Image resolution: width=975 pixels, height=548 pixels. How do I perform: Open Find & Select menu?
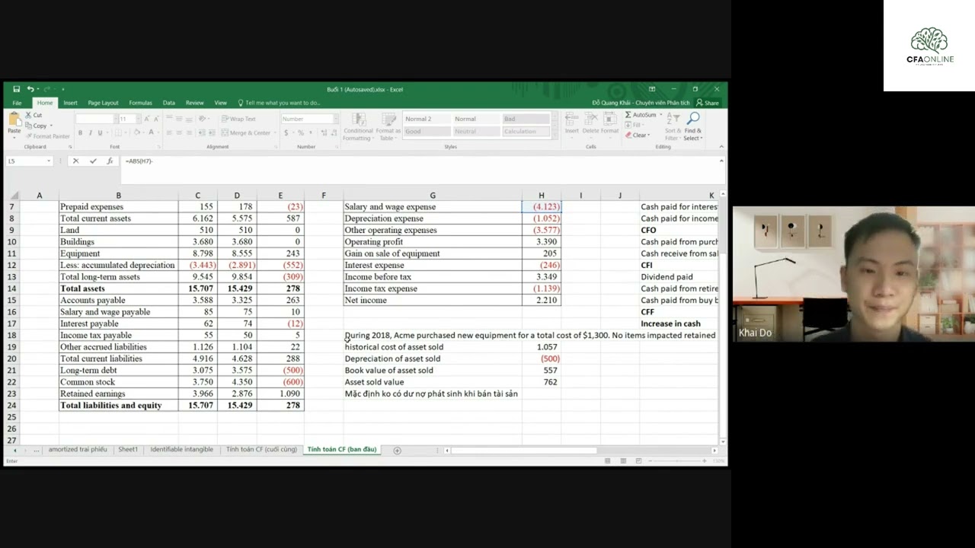pos(692,126)
